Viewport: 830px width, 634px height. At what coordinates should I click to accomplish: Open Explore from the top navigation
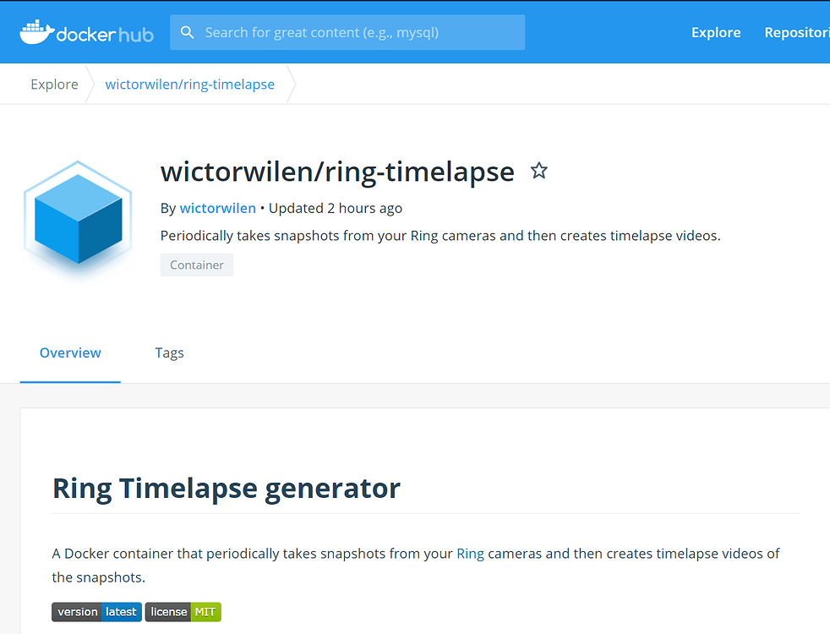pos(716,32)
